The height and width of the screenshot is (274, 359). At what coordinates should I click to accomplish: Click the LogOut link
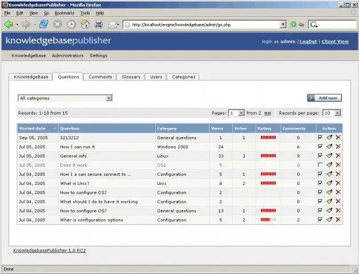(x=308, y=42)
